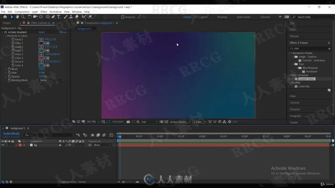This screenshot has width=335, height=188.
Task: Select the Hand tool
Action: point(17,17)
